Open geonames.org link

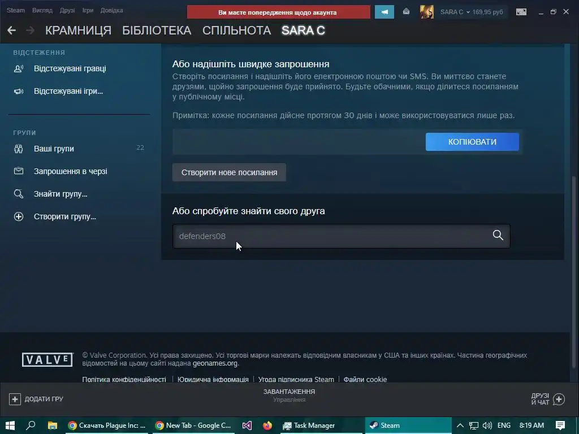215,363
